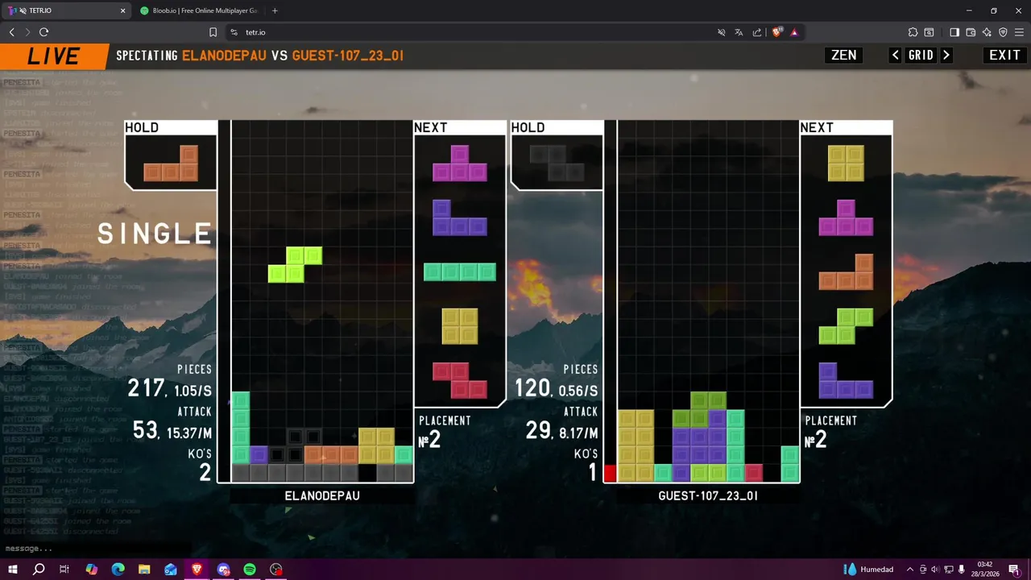Click attack value '53' stat
Screen dimensions: 1031x580
145,431
